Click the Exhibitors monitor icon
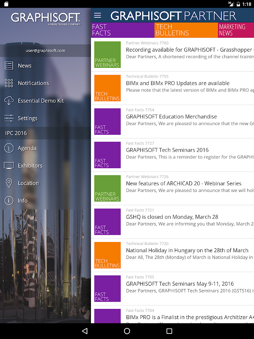 [x=9, y=166]
